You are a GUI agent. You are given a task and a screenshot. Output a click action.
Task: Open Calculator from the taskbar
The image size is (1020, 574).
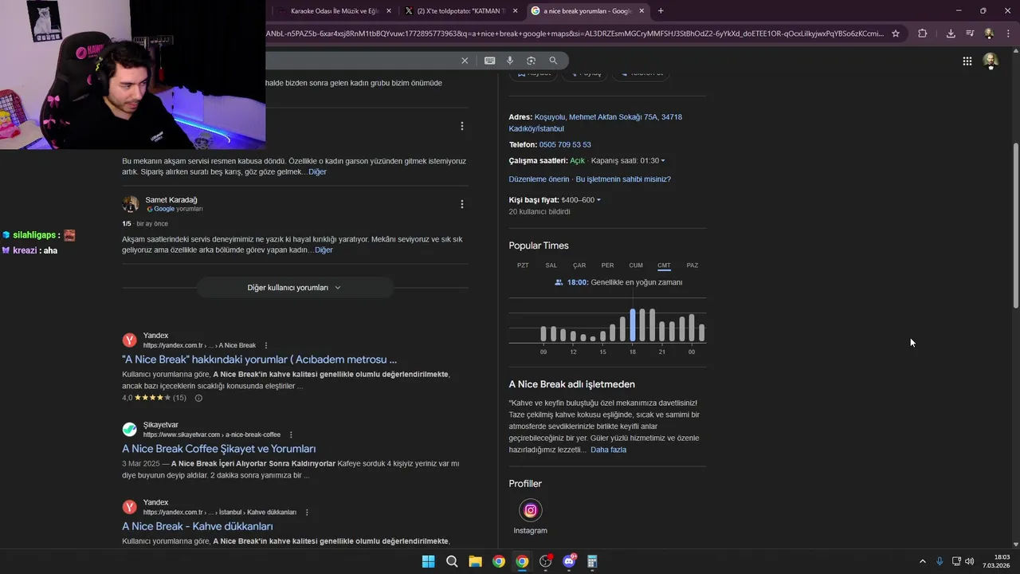coord(592,561)
